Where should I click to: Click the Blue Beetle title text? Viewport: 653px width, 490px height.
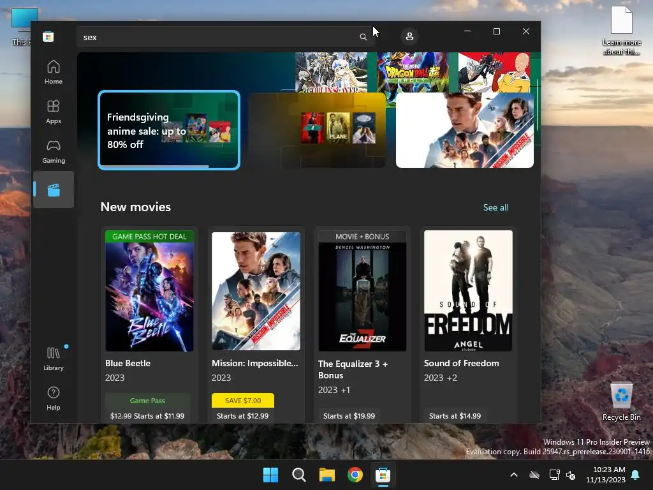pos(128,363)
